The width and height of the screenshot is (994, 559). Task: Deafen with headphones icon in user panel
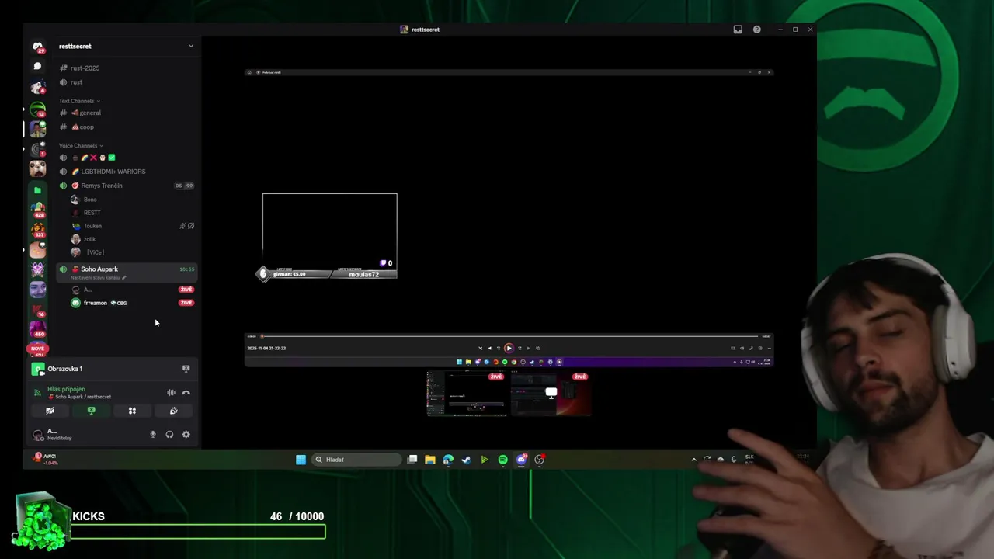(169, 435)
